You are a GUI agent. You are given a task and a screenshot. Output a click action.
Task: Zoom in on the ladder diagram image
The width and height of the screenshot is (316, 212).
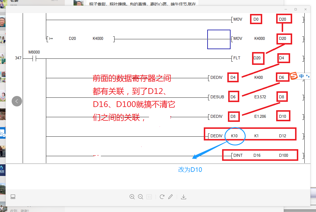tap(132, 197)
